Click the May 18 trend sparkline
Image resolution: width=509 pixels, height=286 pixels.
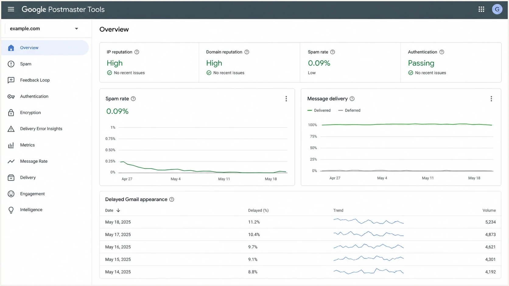click(x=368, y=221)
